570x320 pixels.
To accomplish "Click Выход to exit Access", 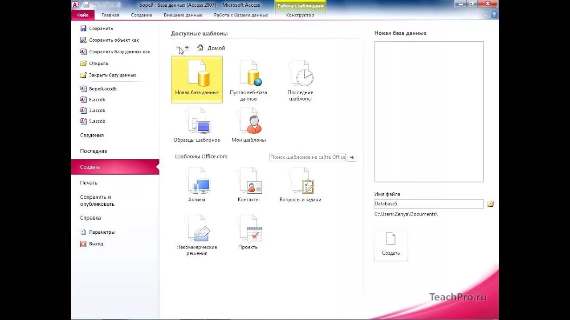I will point(92,244).
